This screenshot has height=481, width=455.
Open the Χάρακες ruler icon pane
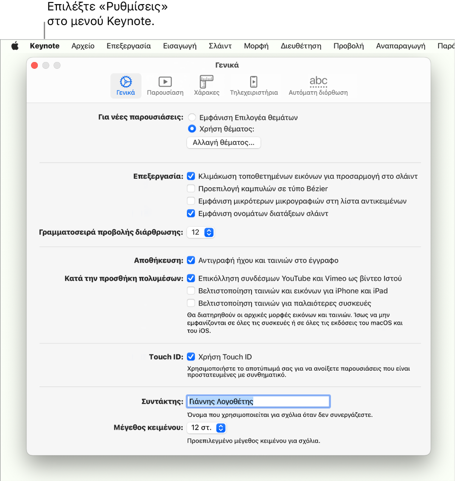tap(207, 86)
